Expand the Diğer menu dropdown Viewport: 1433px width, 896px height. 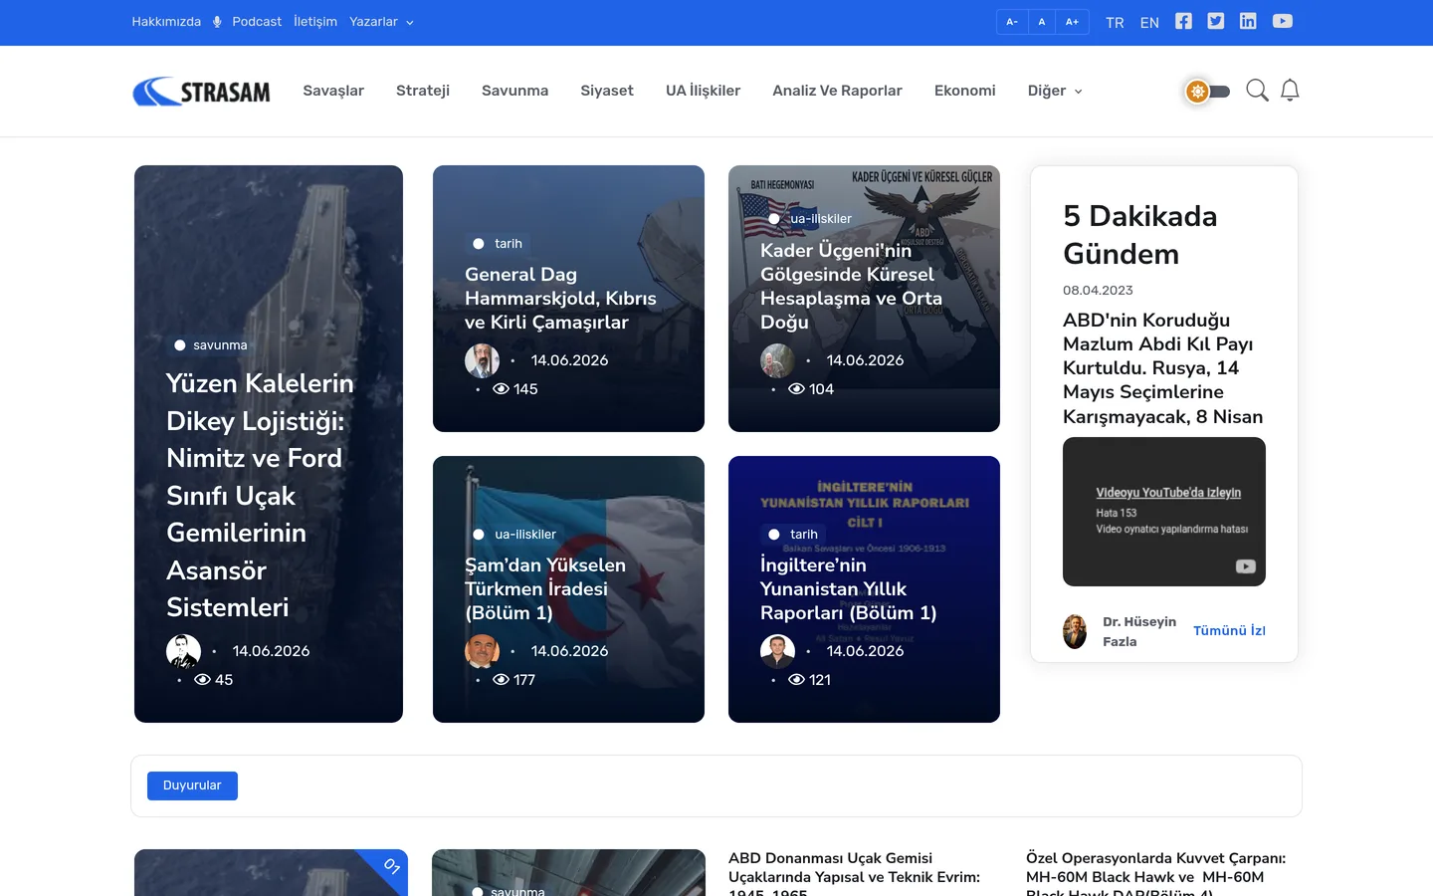coord(1055,91)
